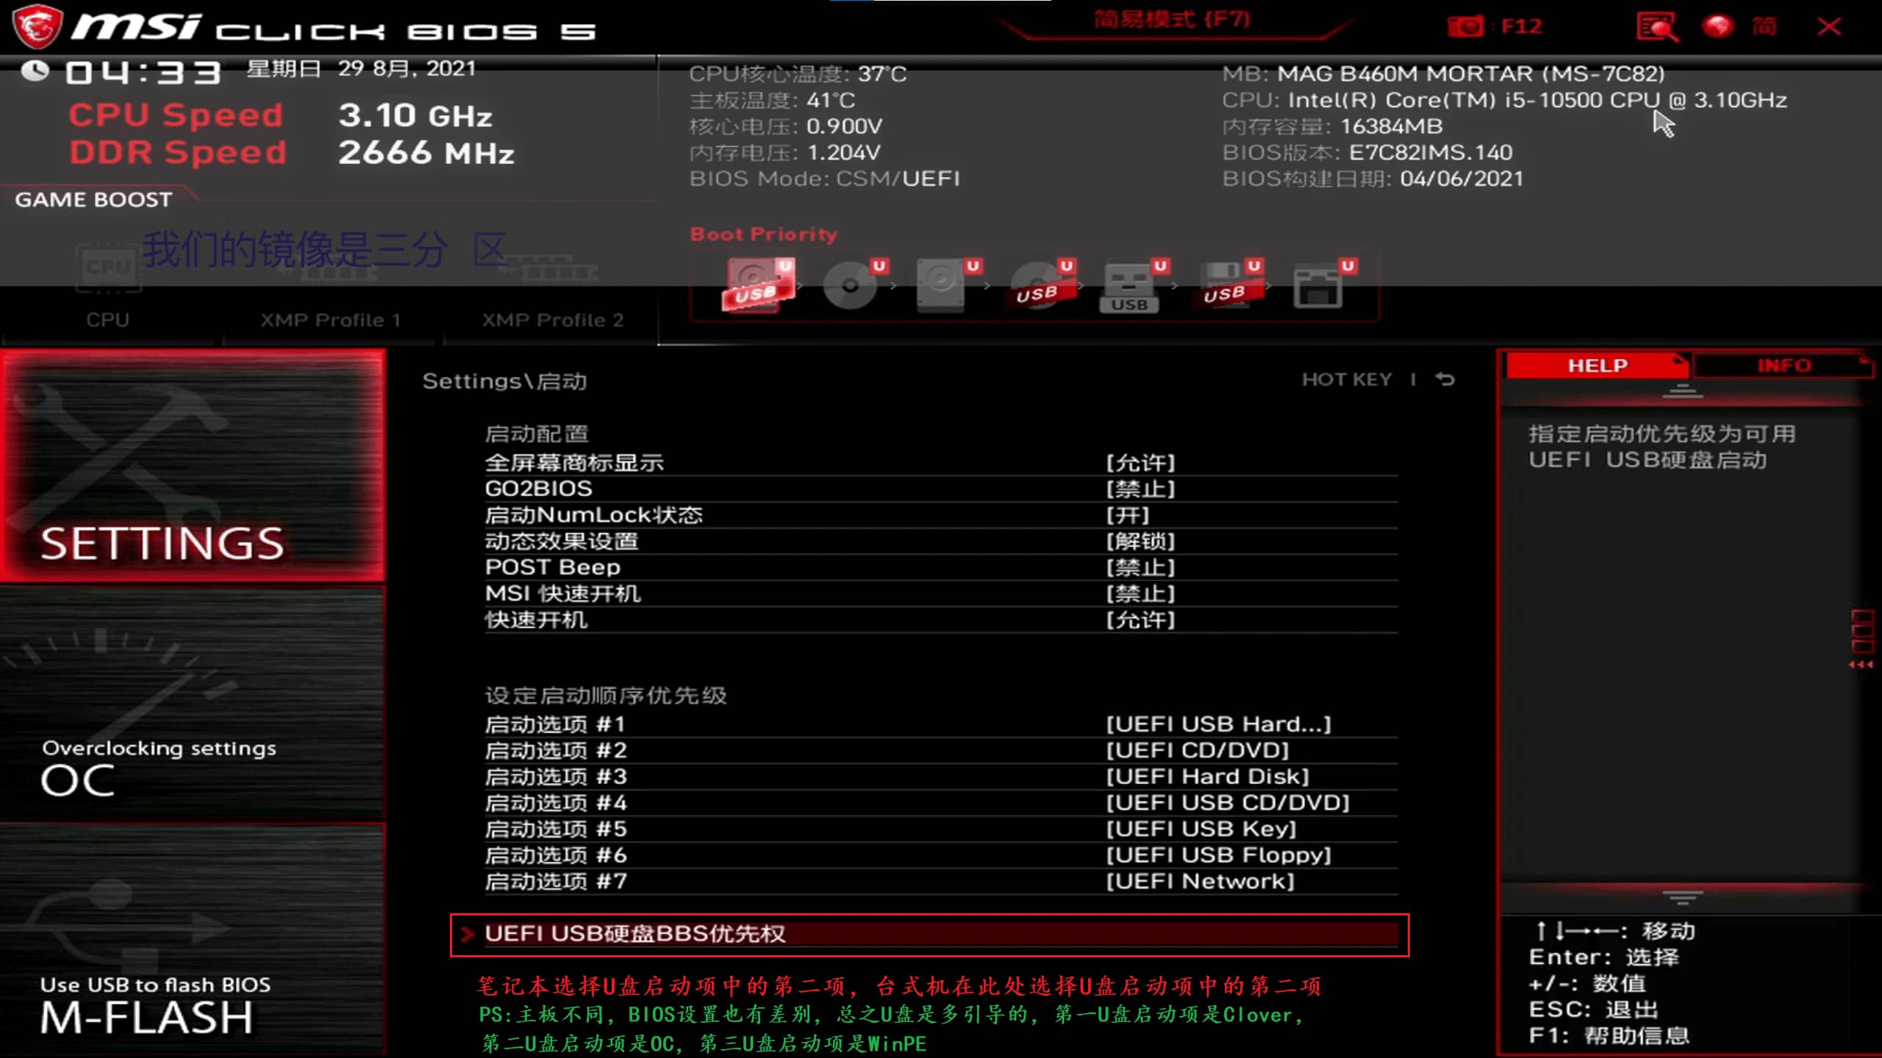Image resolution: width=1882 pixels, height=1058 pixels.
Task: Click the language globe icon
Action: pos(1718,26)
